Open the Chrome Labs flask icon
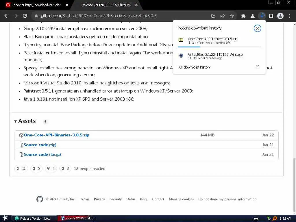 [253, 16]
